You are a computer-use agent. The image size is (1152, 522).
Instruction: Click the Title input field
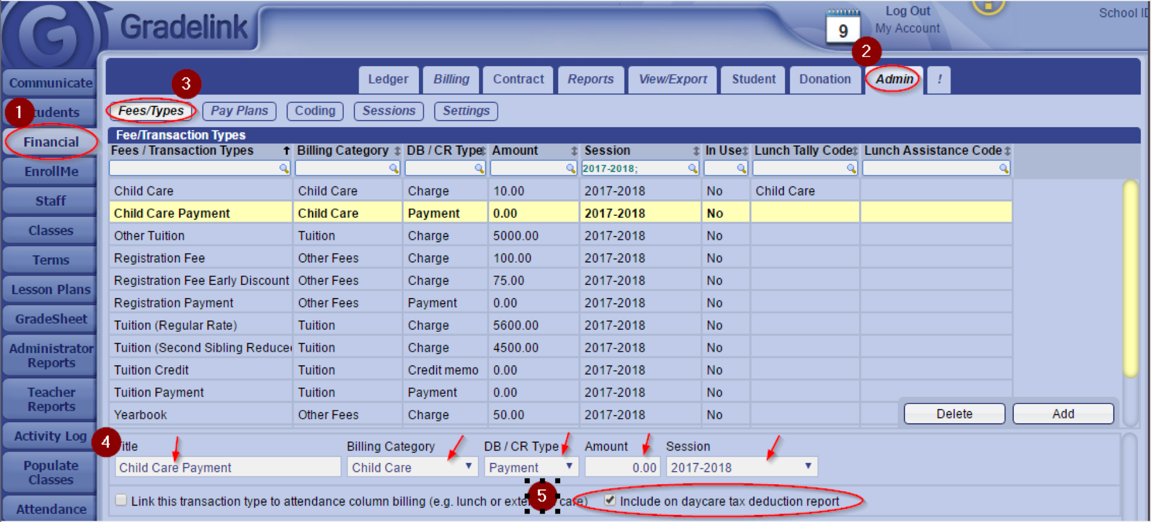(x=227, y=467)
